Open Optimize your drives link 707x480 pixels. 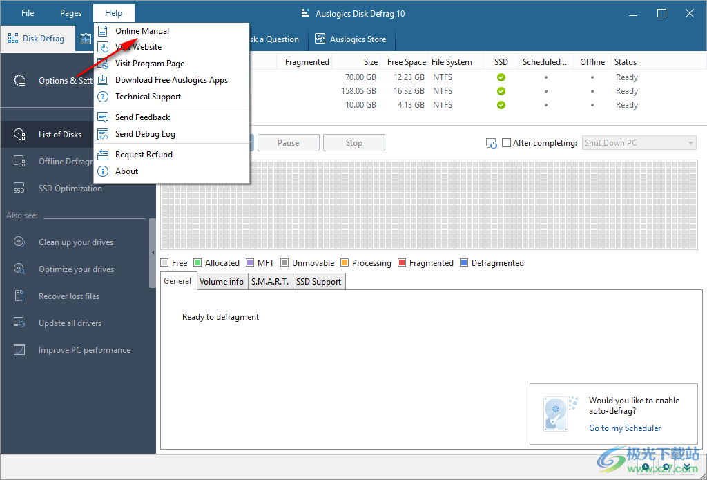(x=76, y=269)
